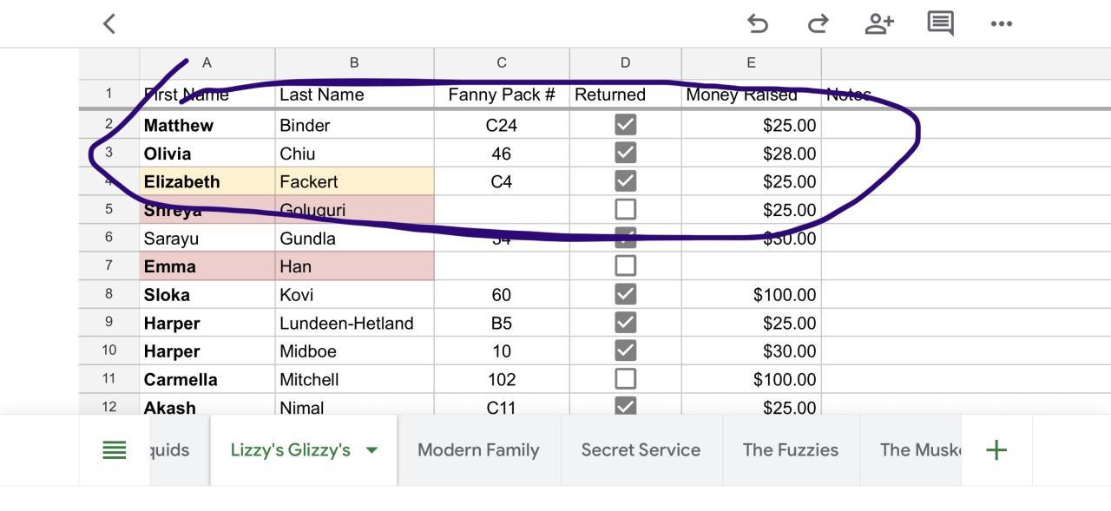Open the all sheets list icon
Screen dimensions: 1111x511
[115, 449]
